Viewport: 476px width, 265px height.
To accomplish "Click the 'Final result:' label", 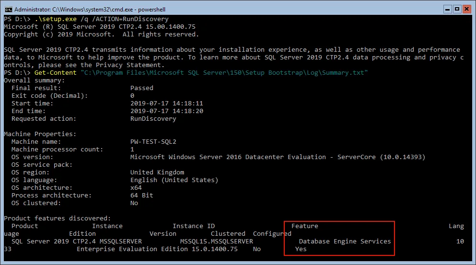I will [36, 88].
